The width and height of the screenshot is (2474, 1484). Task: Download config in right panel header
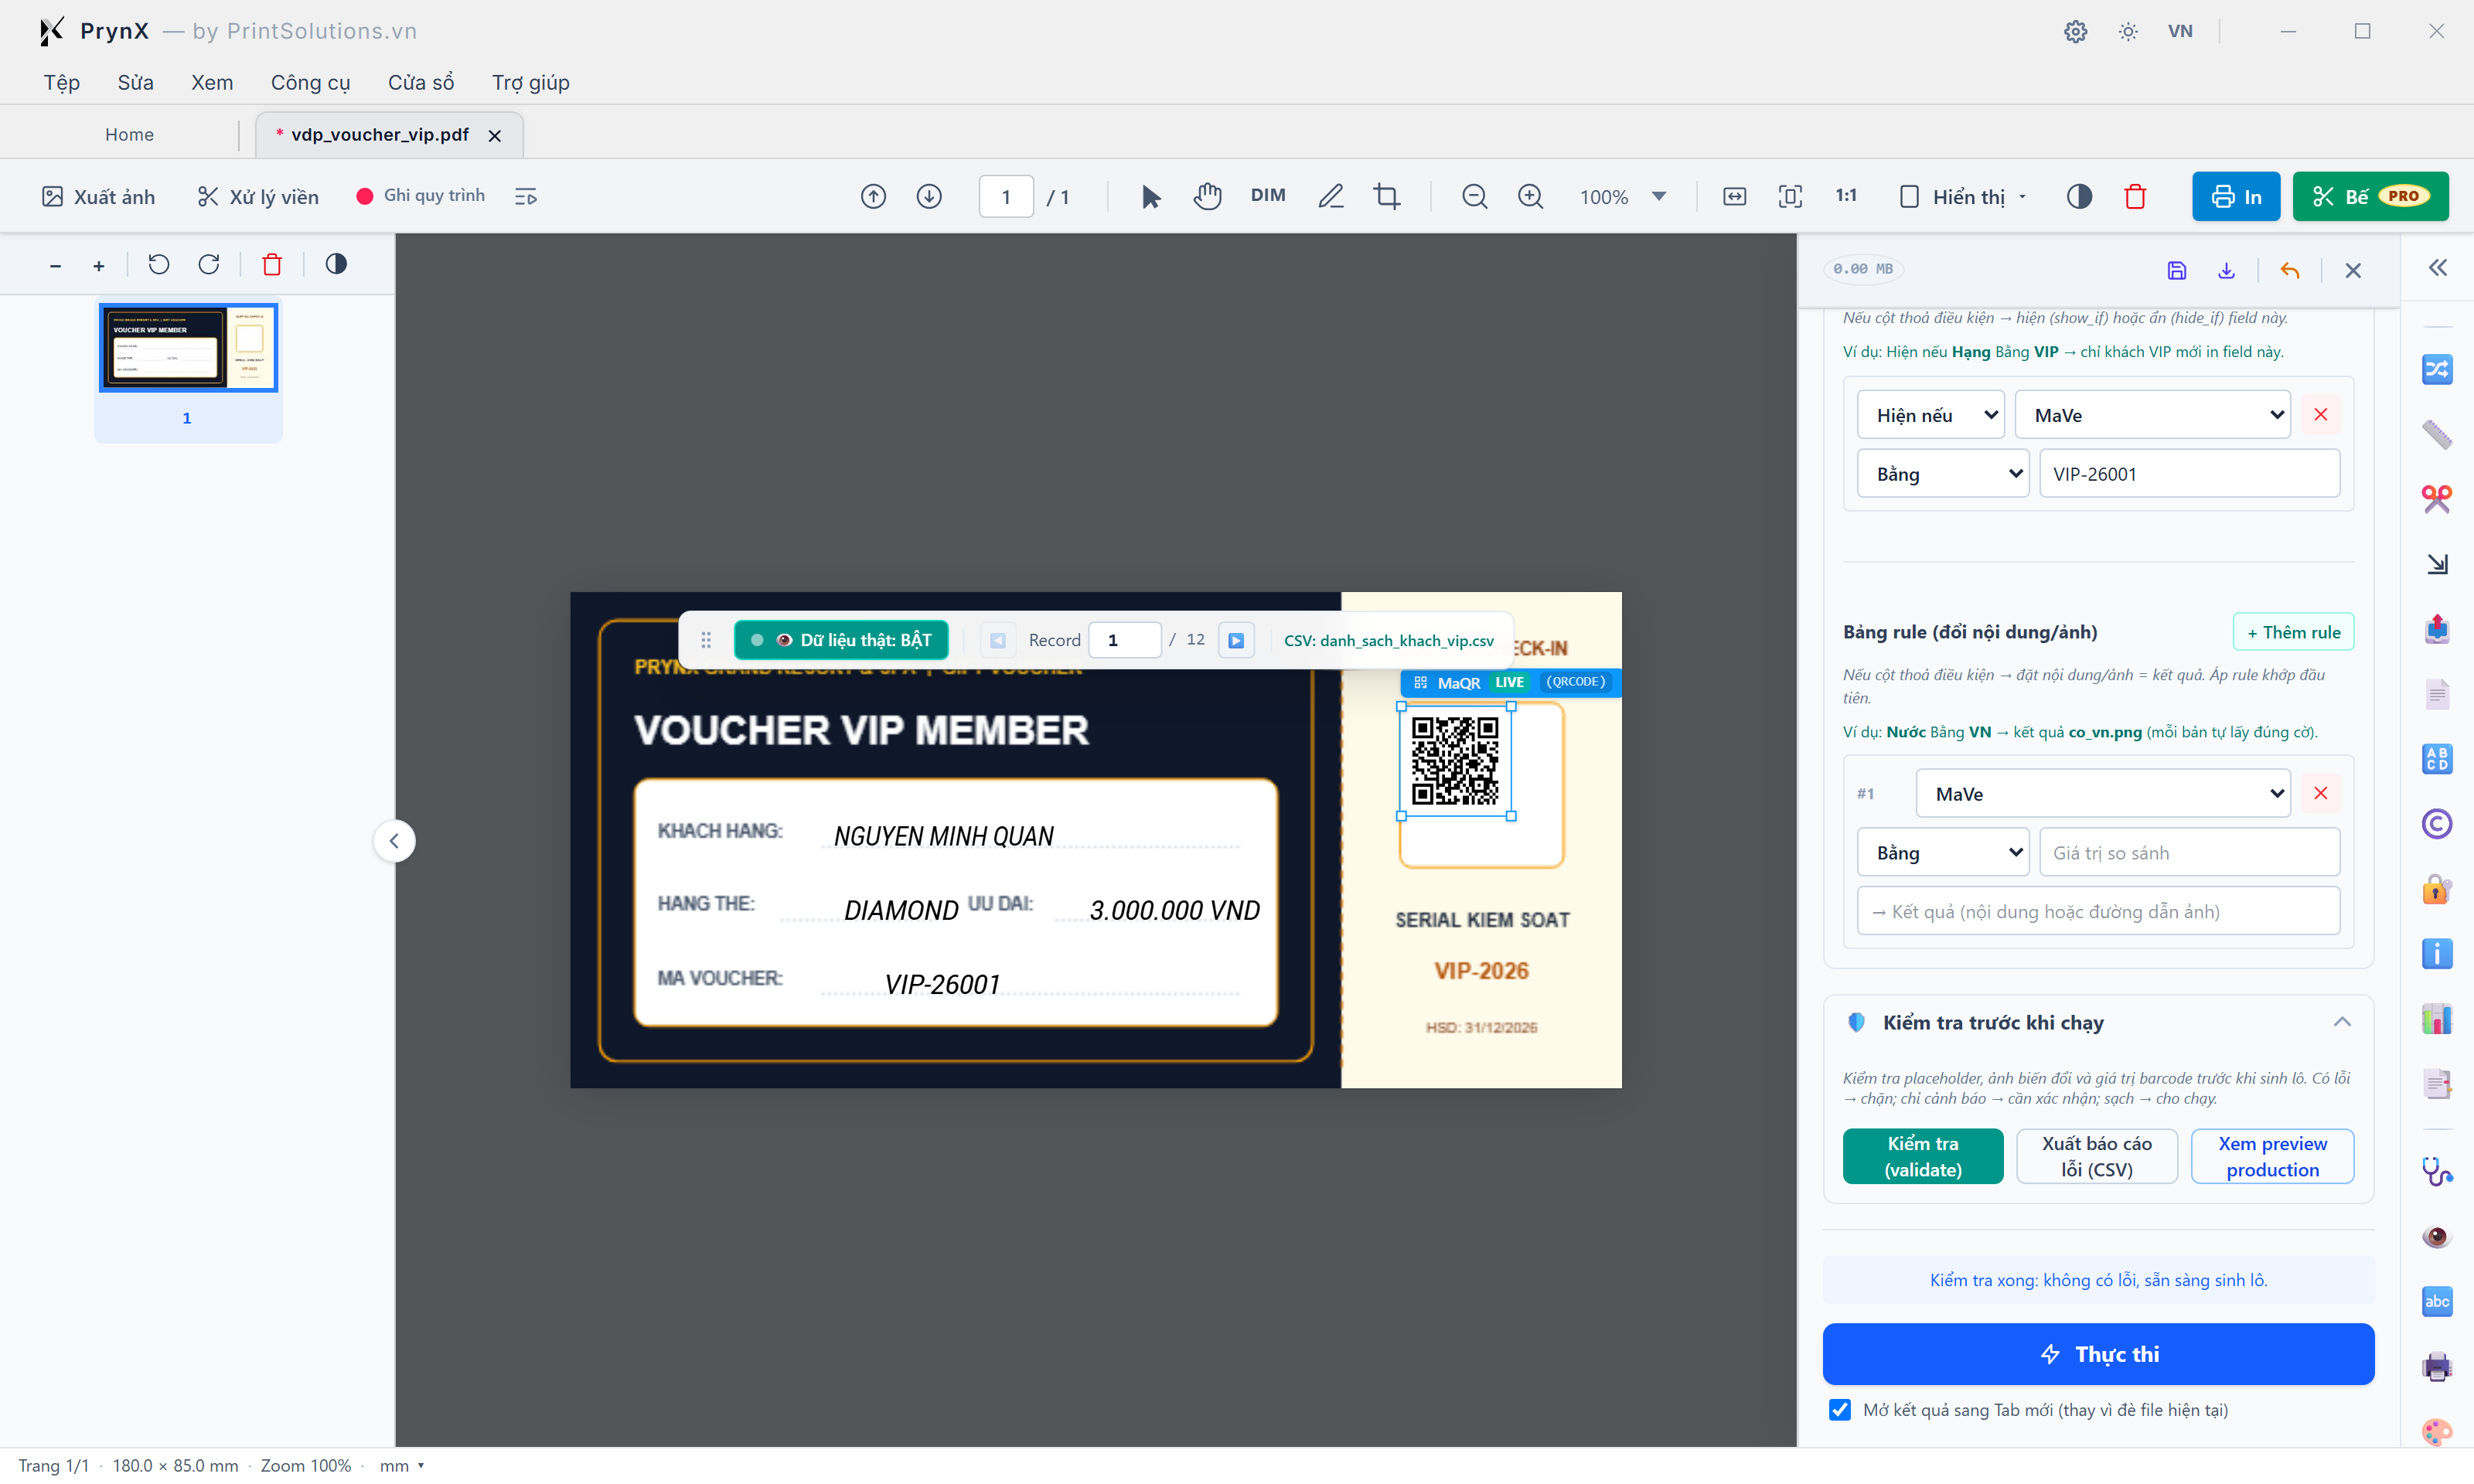[2226, 270]
